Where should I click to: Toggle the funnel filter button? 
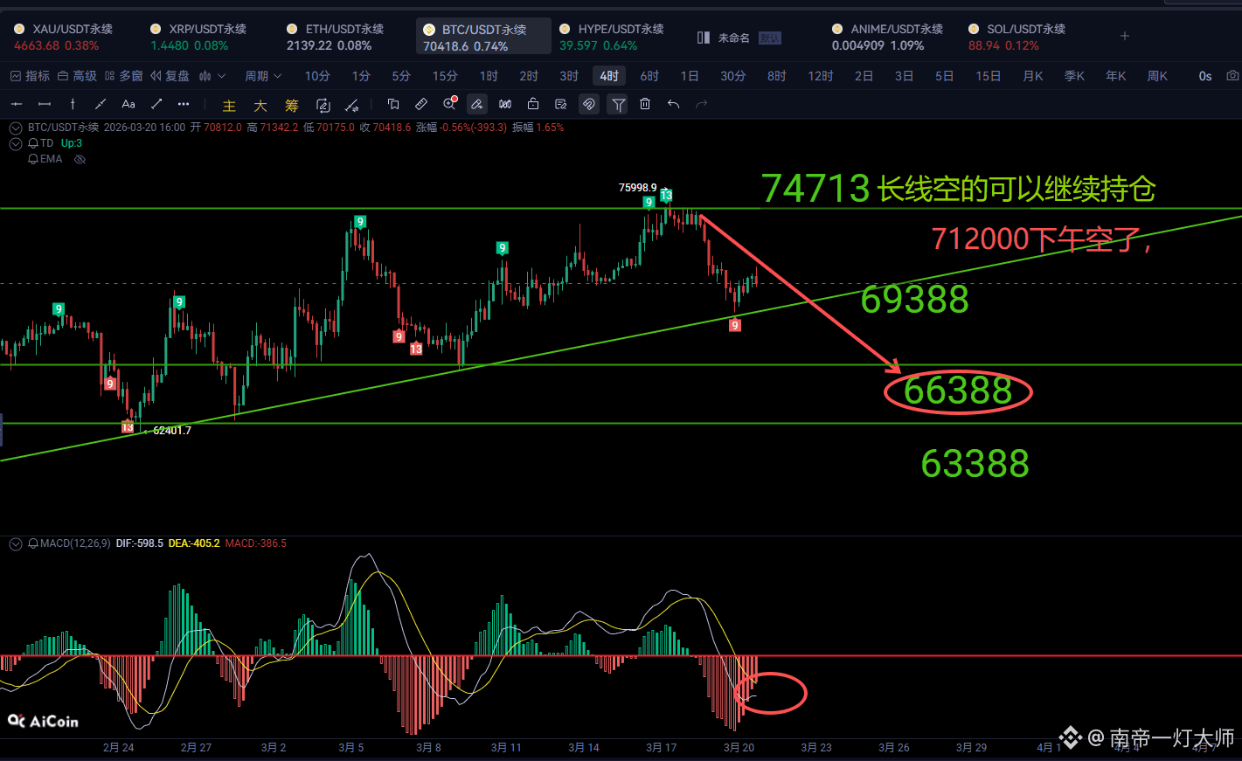(618, 105)
